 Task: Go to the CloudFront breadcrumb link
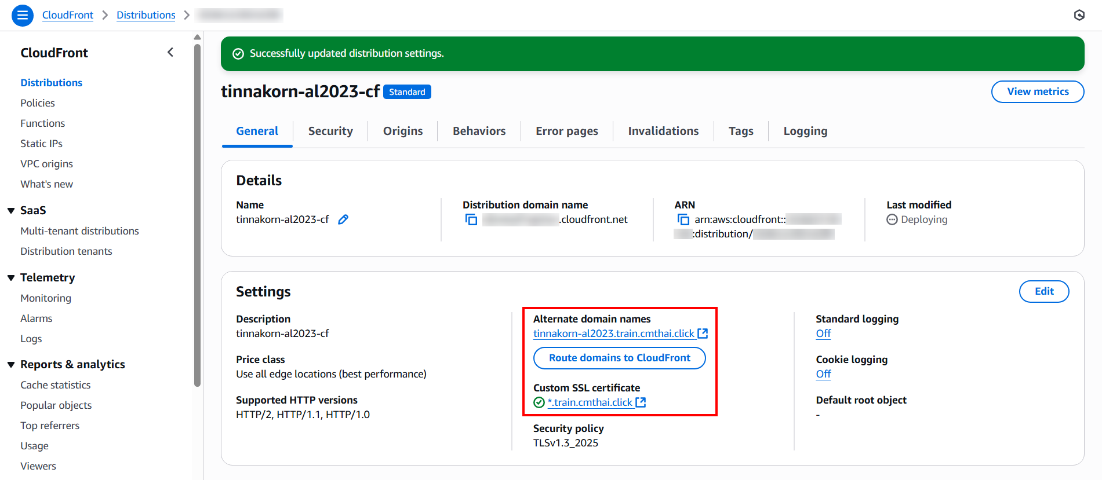[x=68, y=15]
